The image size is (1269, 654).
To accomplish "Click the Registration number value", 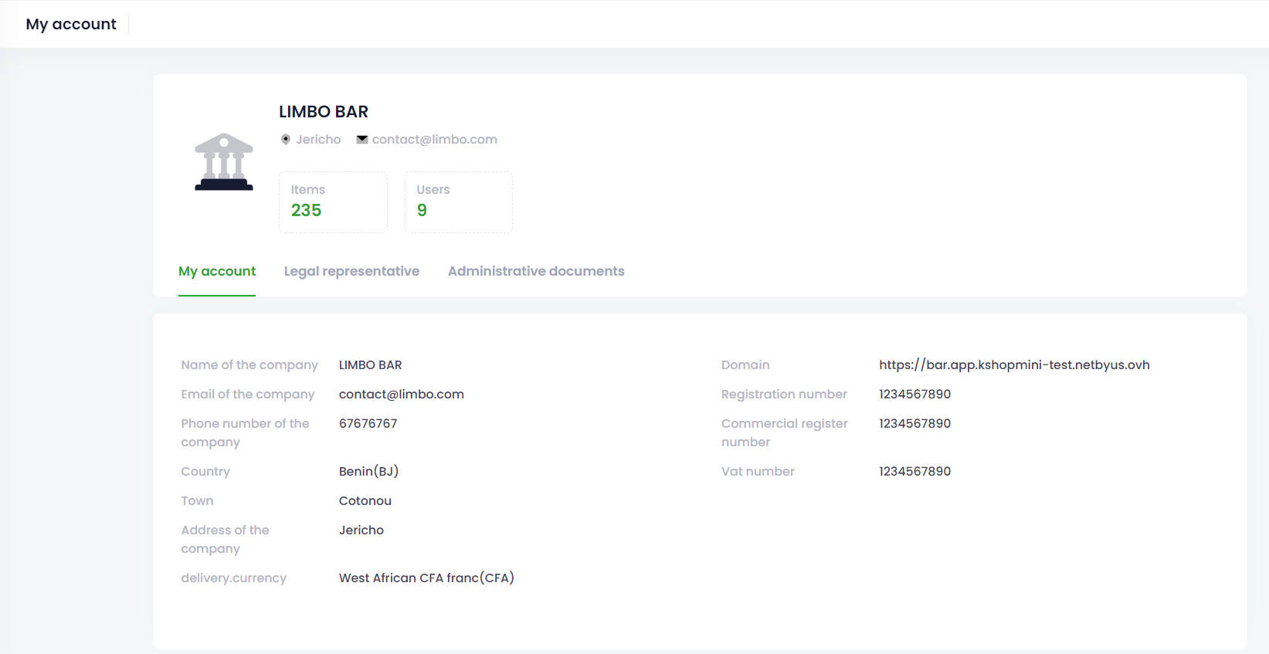I will pyautogui.click(x=914, y=395).
